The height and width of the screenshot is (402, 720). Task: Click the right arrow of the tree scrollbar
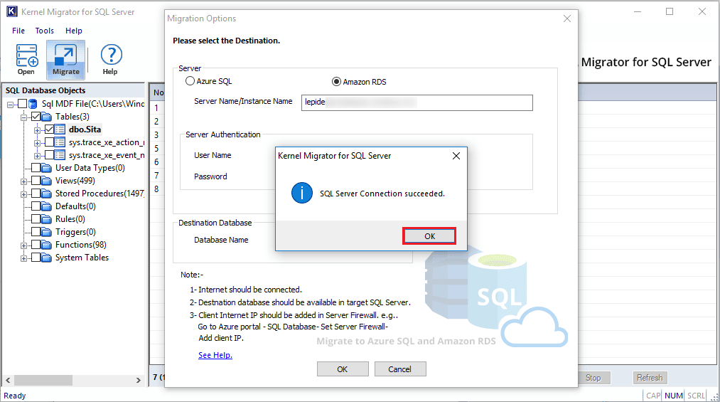pyautogui.click(x=138, y=381)
